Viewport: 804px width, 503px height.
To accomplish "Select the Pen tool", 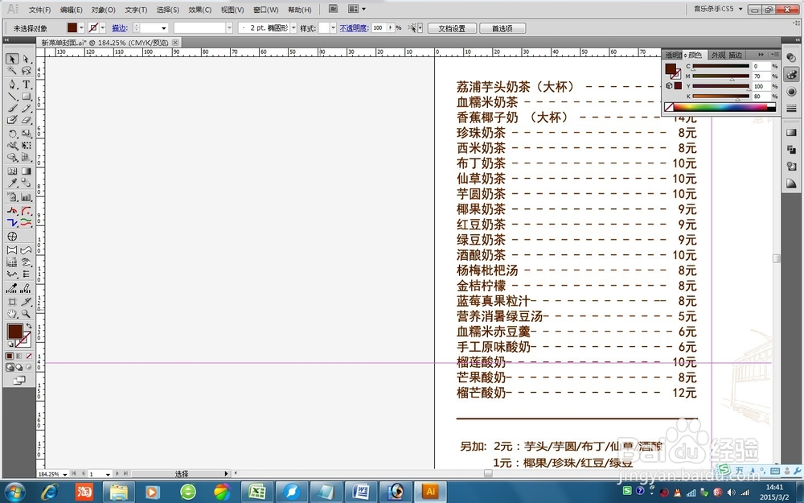I will coord(12,85).
